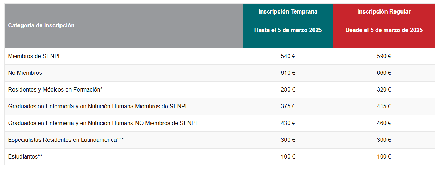Click the 320 € regular price
The height and width of the screenshot is (171, 440).
[x=384, y=90]
